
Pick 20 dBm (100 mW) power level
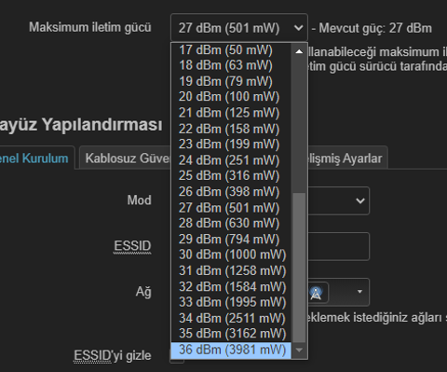[231, 97]
